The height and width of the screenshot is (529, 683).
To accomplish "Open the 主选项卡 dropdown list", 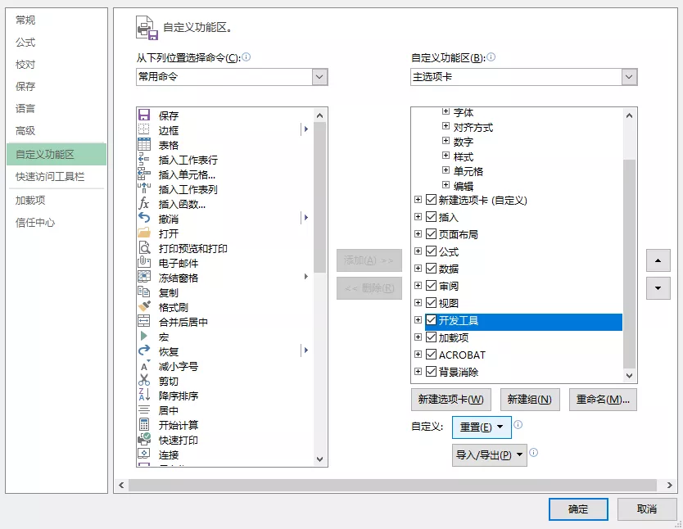I will [629, 76].
